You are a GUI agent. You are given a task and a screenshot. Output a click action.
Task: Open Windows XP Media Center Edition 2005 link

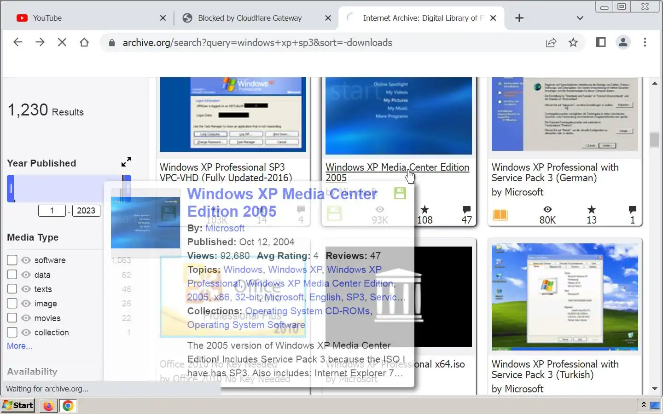coord(397,172)
